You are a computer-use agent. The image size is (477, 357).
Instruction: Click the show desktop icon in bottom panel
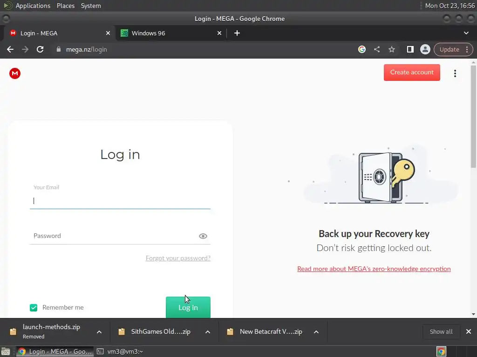(6, 351)
